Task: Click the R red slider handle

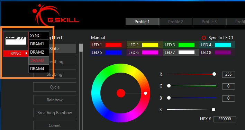Action: 214,74
